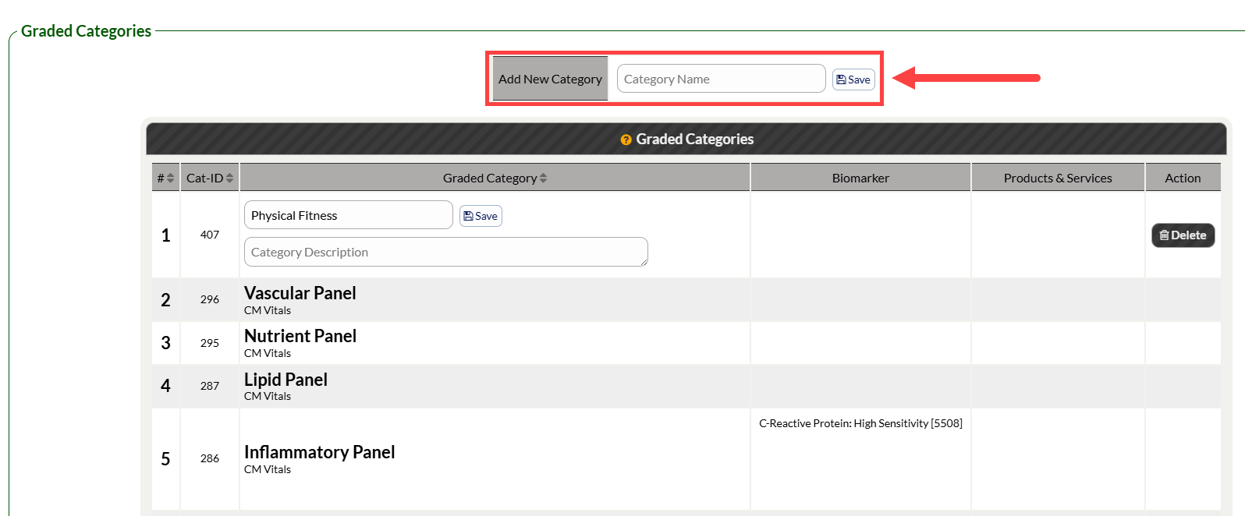Delete the Physical Fitness category
1245x516 pixels.
(1183, 235)
